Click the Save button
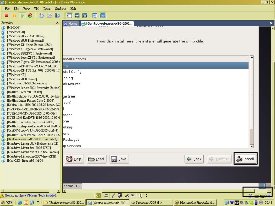The height and width of the screenshot is (206, 275). pyautogui.click(x=119, y=159)
